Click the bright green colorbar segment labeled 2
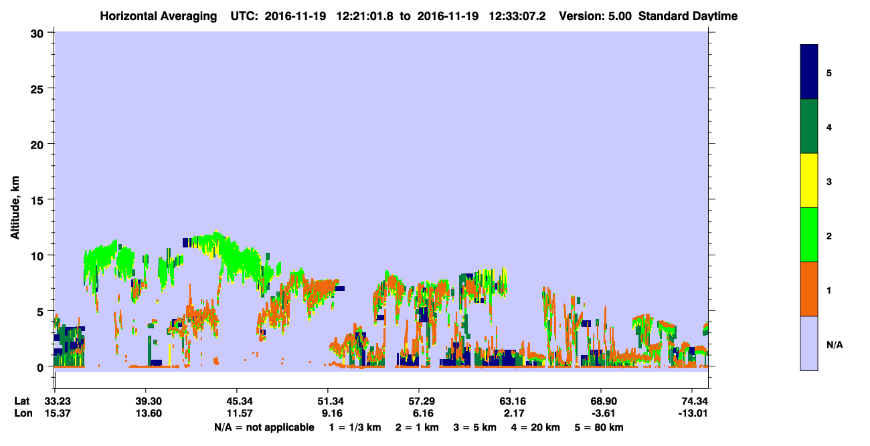The width and height of the screenshot is (870, 446). click(x=808, y=235)
